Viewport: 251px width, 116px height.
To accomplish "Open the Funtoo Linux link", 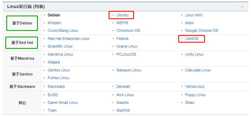I will coord(58,78).
